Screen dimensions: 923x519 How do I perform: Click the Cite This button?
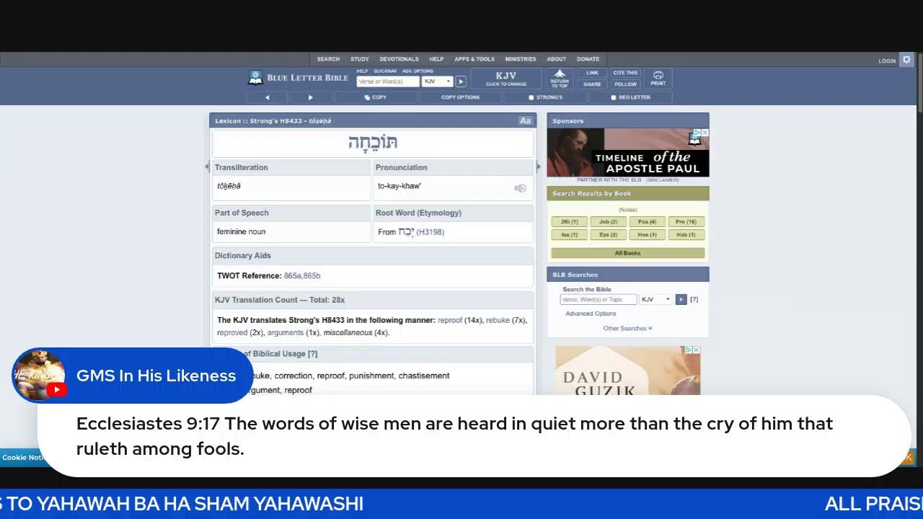(625, 73)
